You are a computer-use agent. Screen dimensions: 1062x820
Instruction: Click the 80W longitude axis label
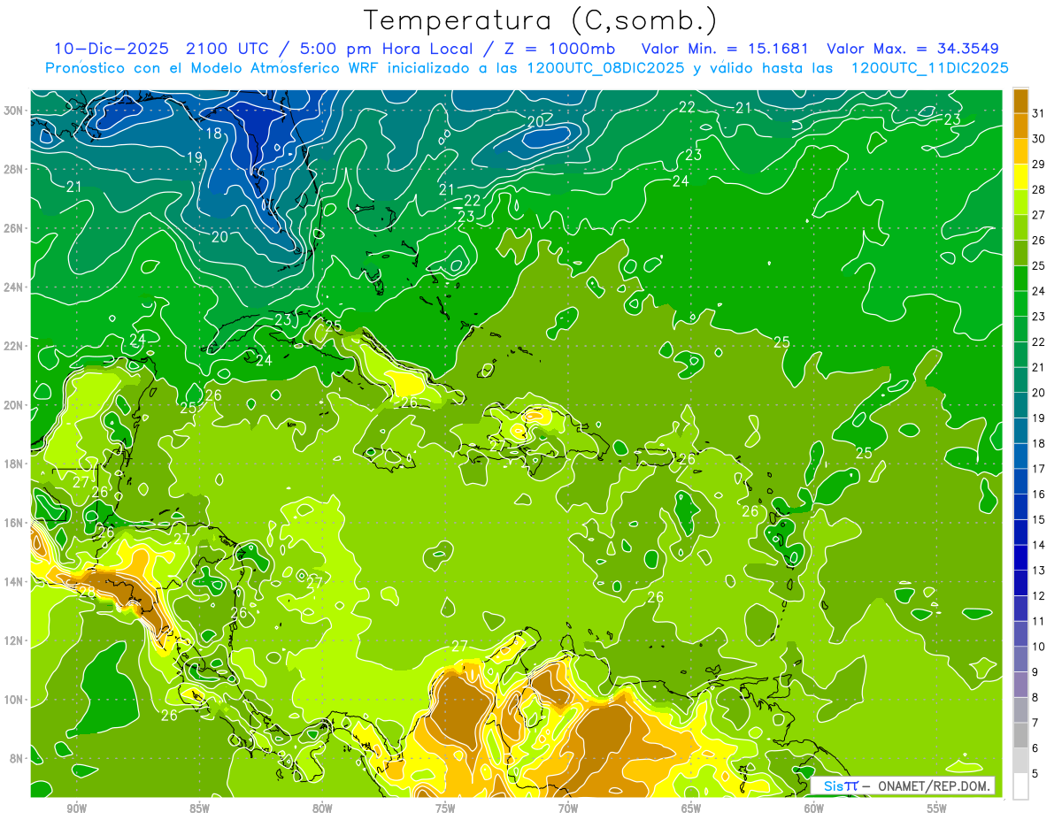pos(322,809)
